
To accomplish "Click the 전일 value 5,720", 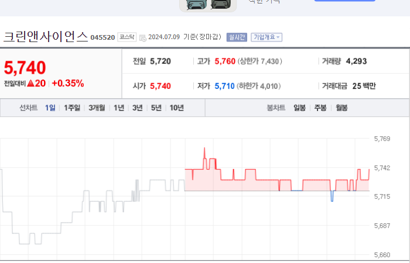I will pyautogui.click(x=160, y=61).
